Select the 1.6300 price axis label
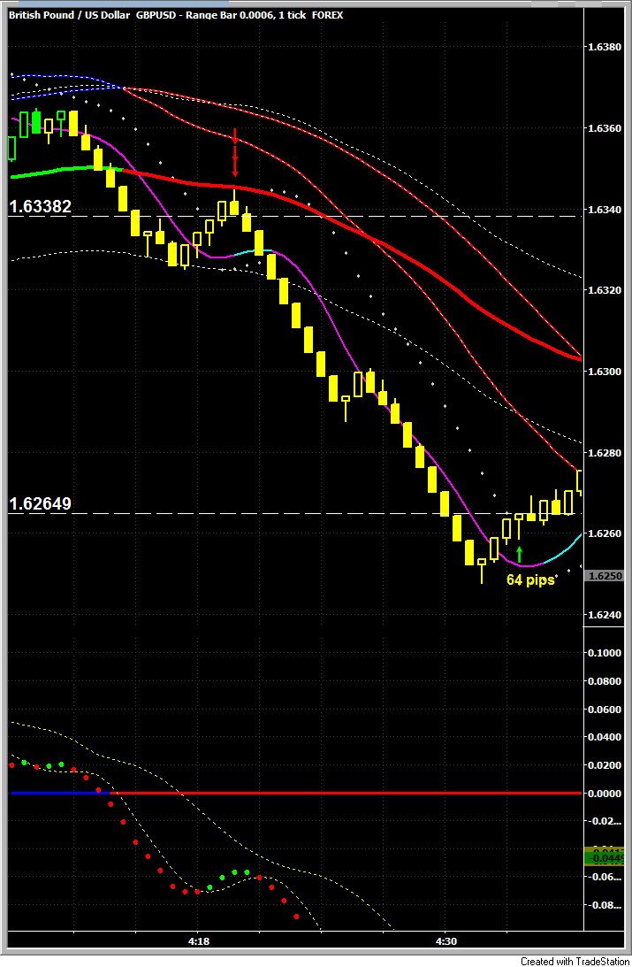This screenshot has height=967, width=632. pyautogui.click(x=605, y=372)
